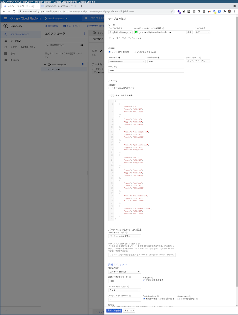Screen dimensions: 238x315
Task: Click the スケジュールされたクエリ clock icon
Action: (x=6, y=47)
